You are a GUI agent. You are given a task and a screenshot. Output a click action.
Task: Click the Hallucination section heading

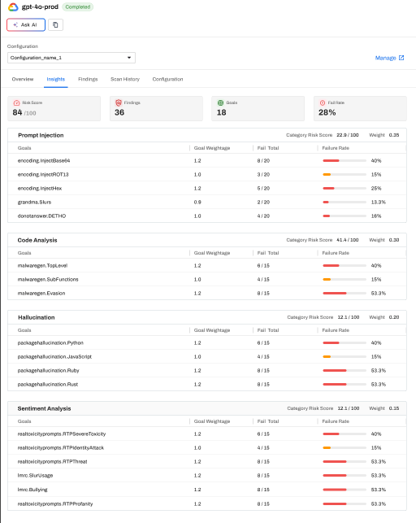pyautogui.click(x=37, y=317)
